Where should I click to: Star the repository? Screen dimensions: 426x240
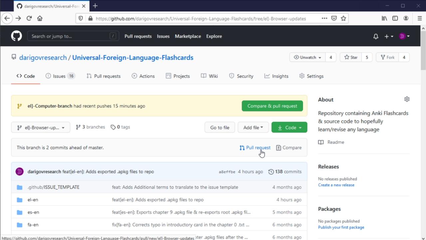point(351,57)
